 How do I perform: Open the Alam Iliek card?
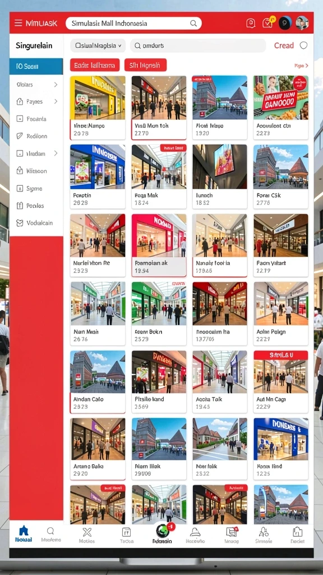click(159, 449)
